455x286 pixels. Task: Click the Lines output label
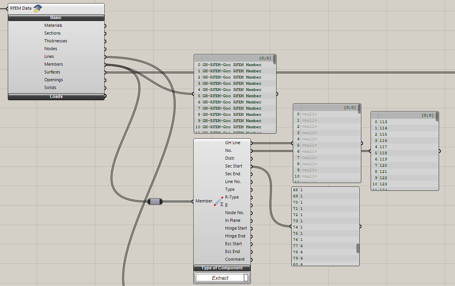coord(49,57)
